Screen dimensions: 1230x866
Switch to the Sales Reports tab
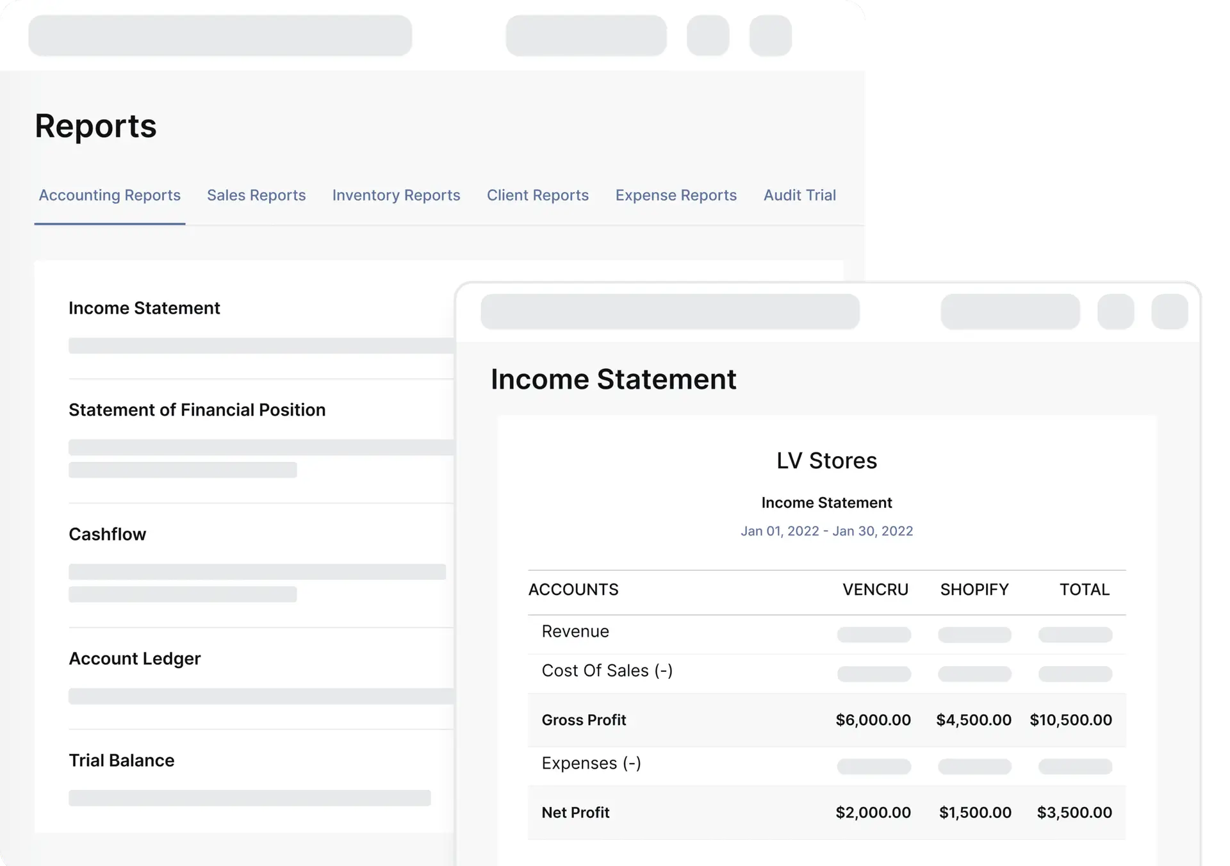[x=256, y=195]
